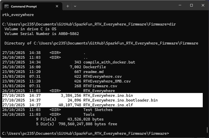Click RTK_Everywhere.ino.bin in the listing
The image size is (209, 138).
[x=108, y=95]
